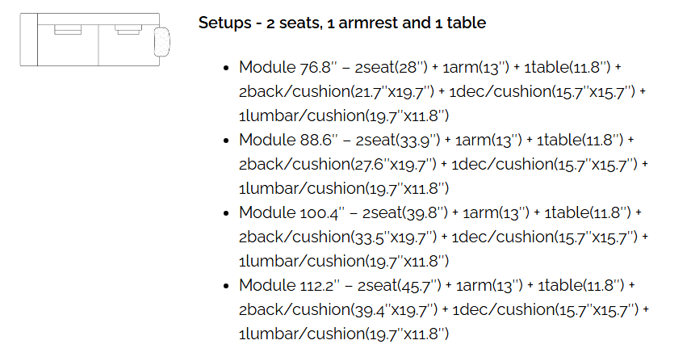Viewport: 691px width, 357px height.
Task: Click the Module 112.2'' text
Action: click(x=290, y=286)
